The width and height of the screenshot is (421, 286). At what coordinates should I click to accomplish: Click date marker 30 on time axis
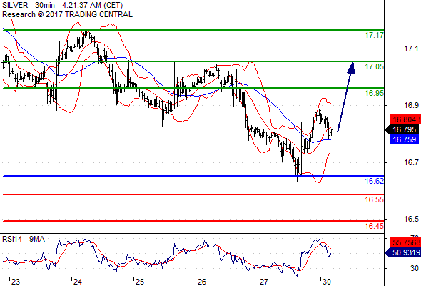pos(326,282)
